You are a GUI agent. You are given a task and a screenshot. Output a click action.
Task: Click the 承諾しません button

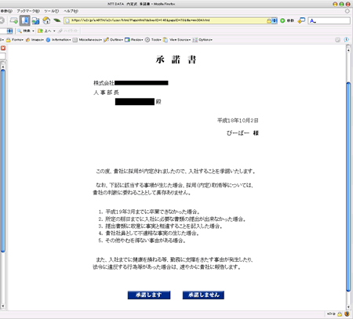(203, 295)
